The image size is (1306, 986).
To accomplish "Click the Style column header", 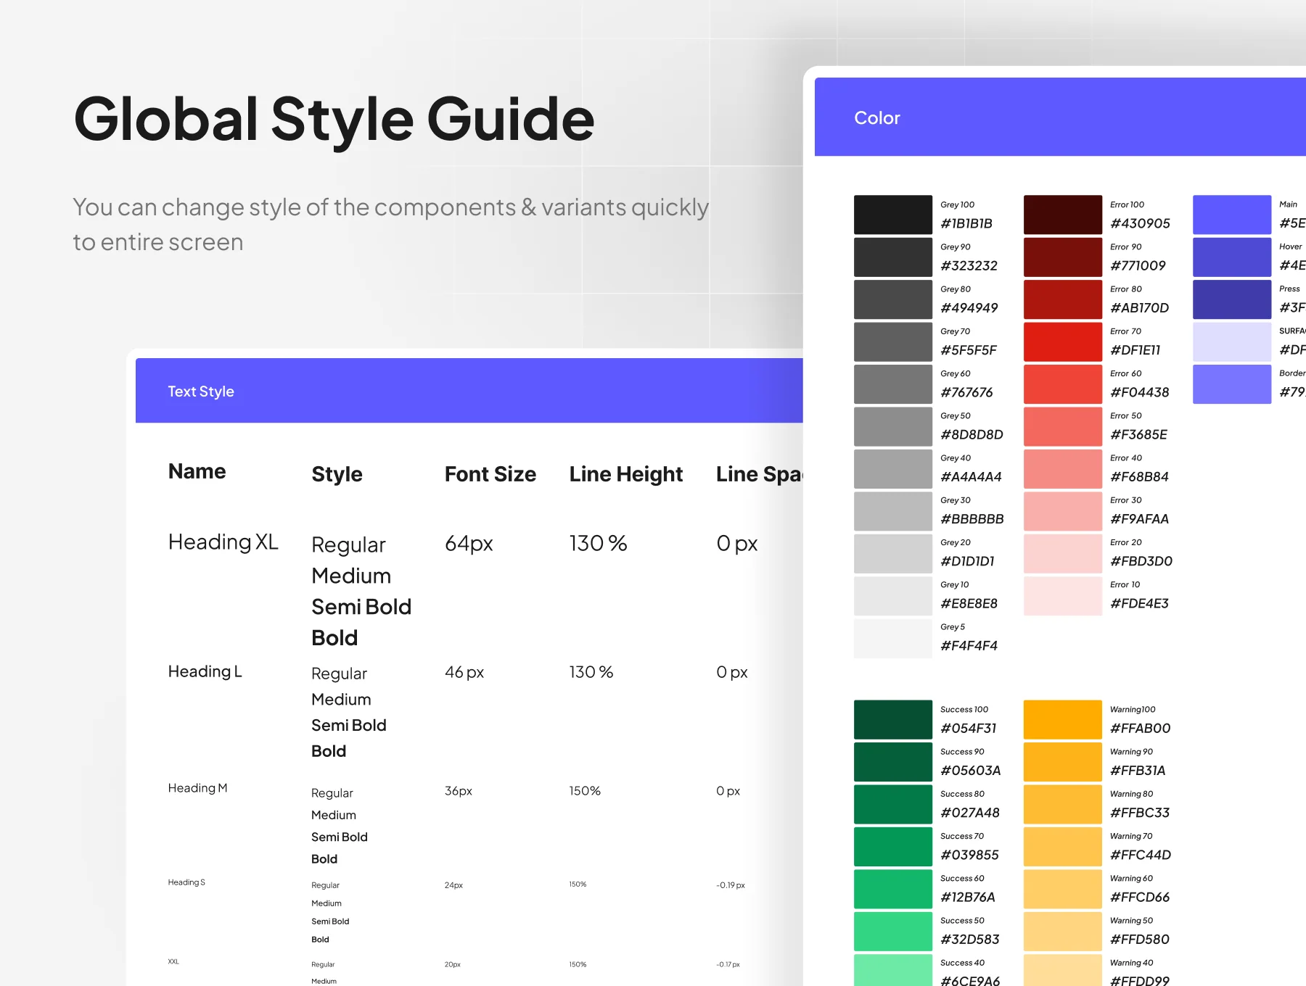I will click(337, 474).
